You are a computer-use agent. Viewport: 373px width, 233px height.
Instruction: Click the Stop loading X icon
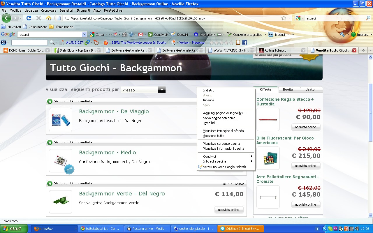pyautogui.click(x=39, y=18)
